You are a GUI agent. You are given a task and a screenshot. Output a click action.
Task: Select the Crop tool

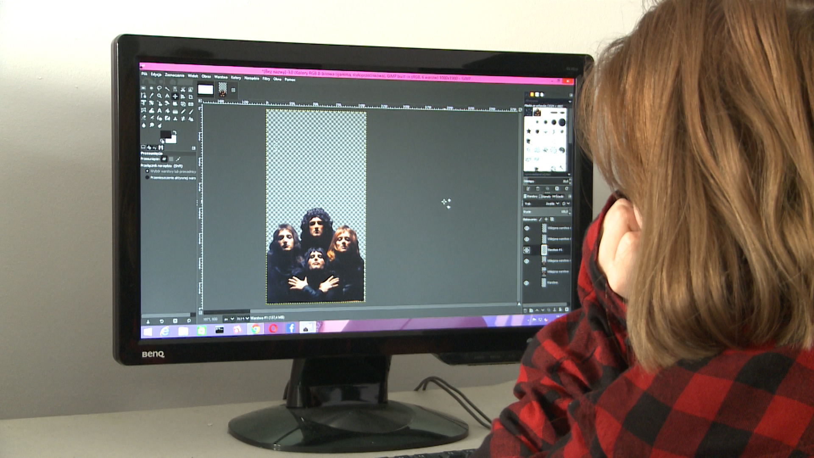point(191,97)
